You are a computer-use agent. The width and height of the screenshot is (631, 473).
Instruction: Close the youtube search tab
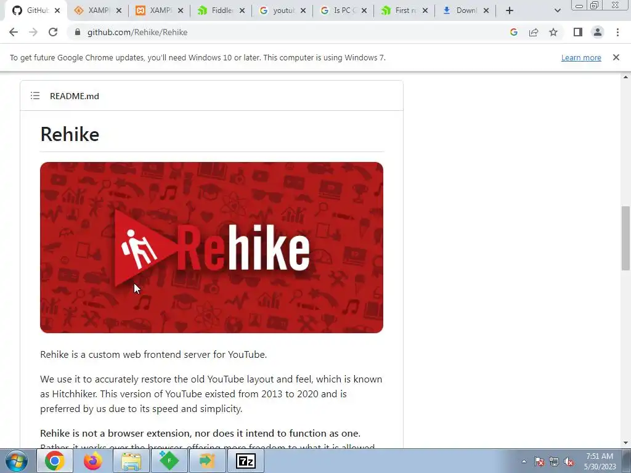click(x=303, y=10)
